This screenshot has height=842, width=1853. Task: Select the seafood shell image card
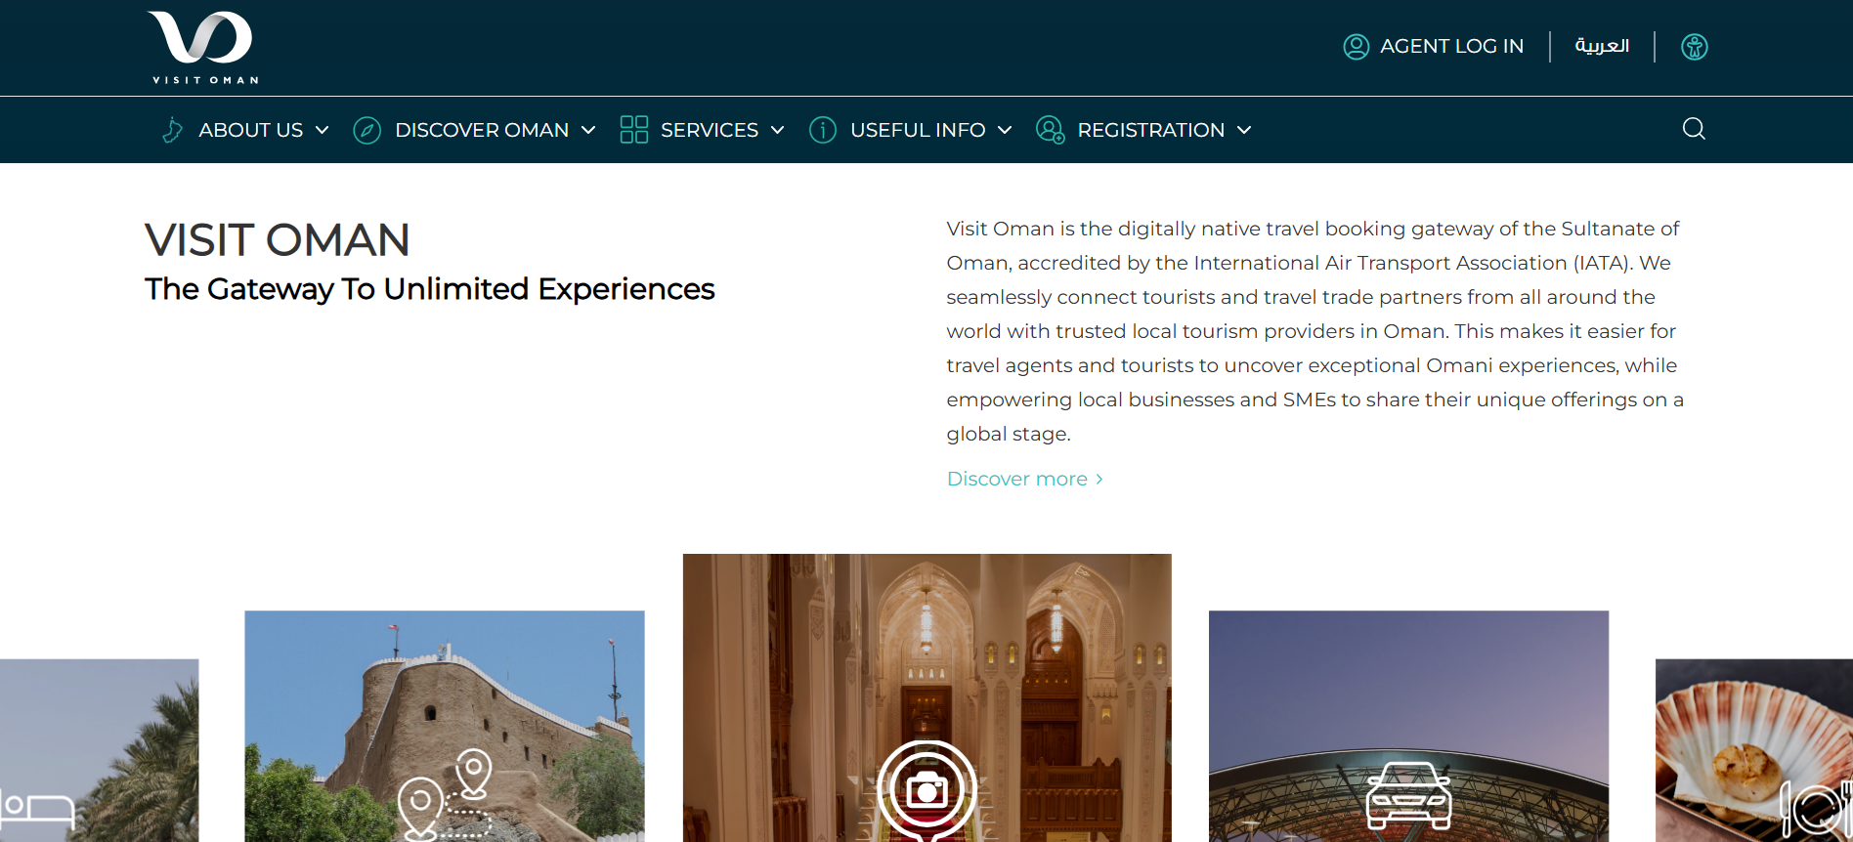(x=1753, y=750)
